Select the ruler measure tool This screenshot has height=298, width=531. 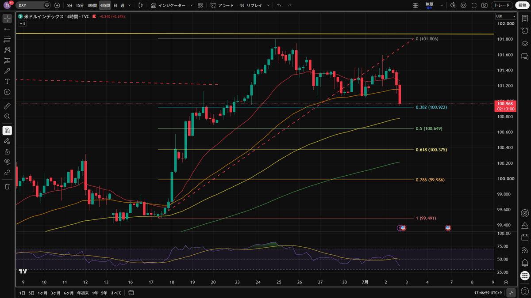click(x=7, y=106)
